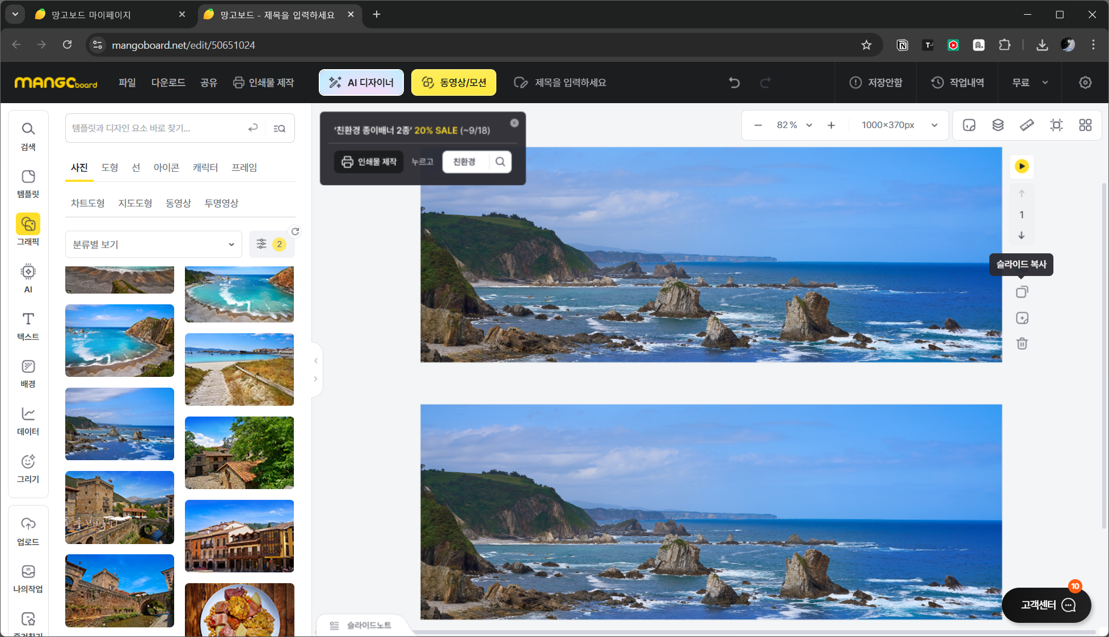Collapse the left panel with arrow handle

(316, 360)
